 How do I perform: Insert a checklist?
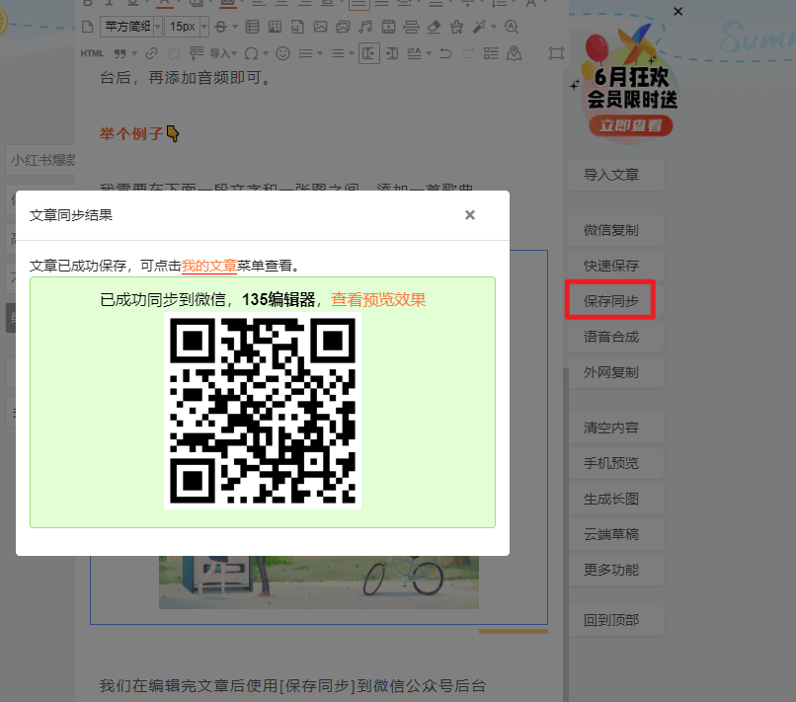(x=491, y=53)
